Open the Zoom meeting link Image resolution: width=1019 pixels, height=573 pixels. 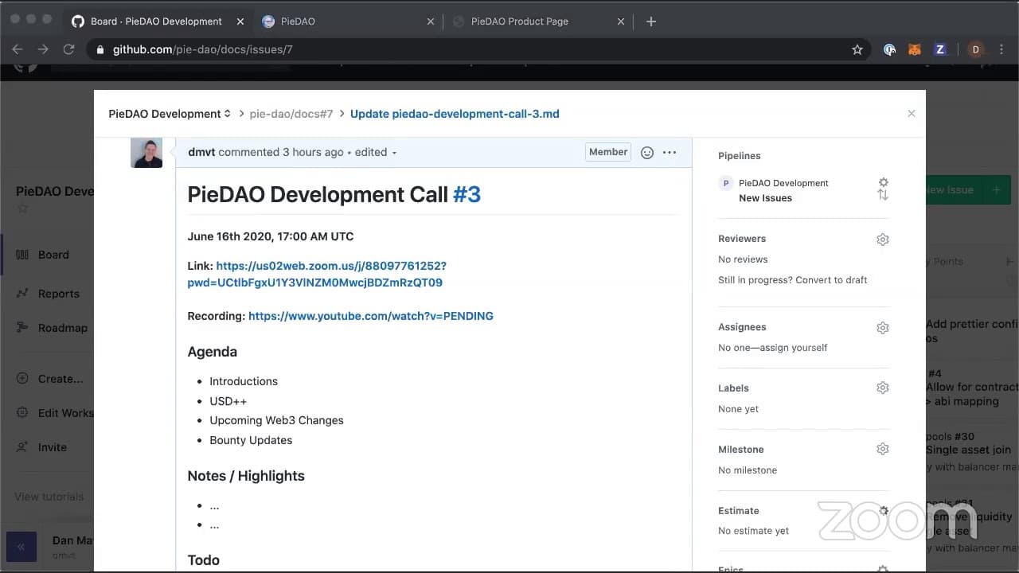pos(317,274)
